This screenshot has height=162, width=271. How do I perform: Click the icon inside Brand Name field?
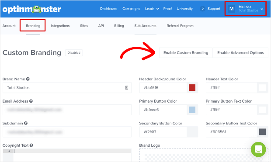126,88
